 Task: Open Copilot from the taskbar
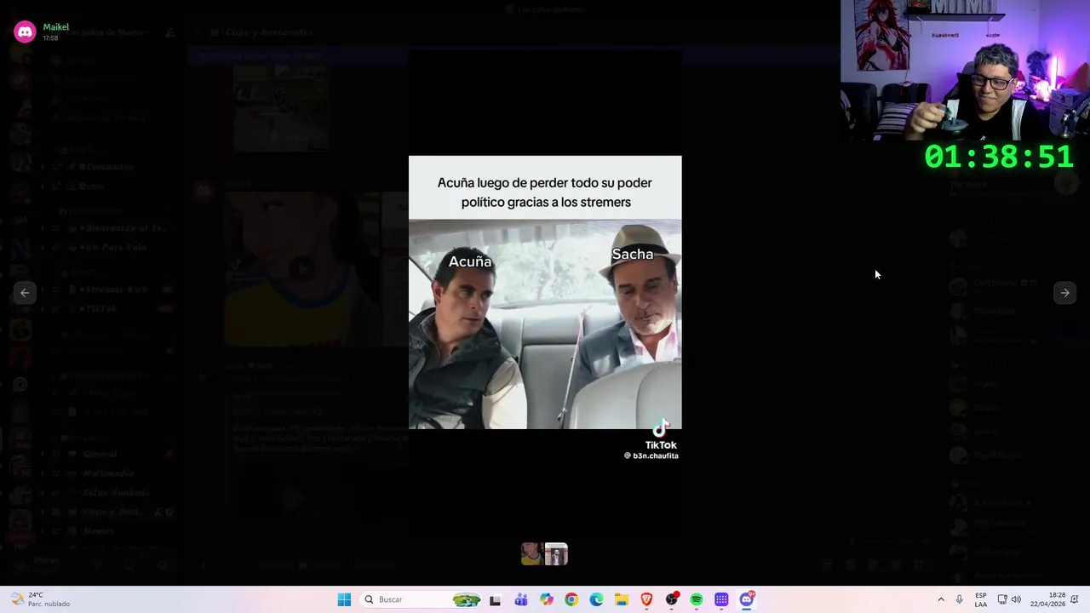click(x=547, y=599)
